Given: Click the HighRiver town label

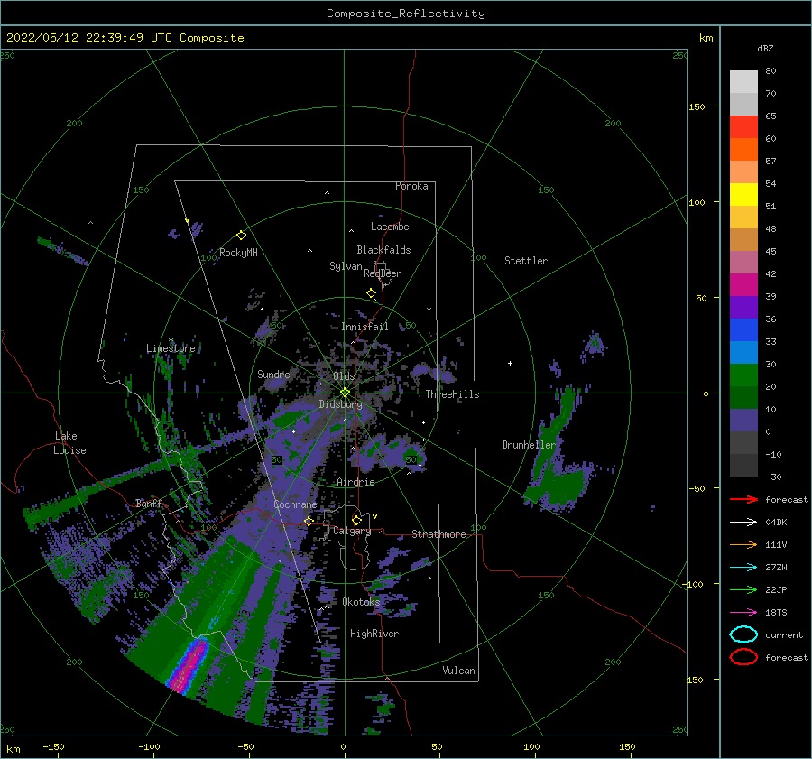Looking at the screenshot, I should 374,634.
